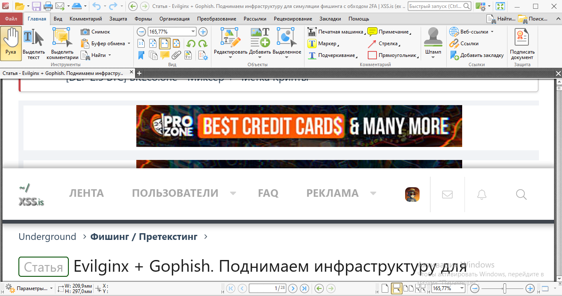This screenshot has height=296, width=562.
Task: Click Поиск… at the ribbon's right end
Action: (533, 19)
